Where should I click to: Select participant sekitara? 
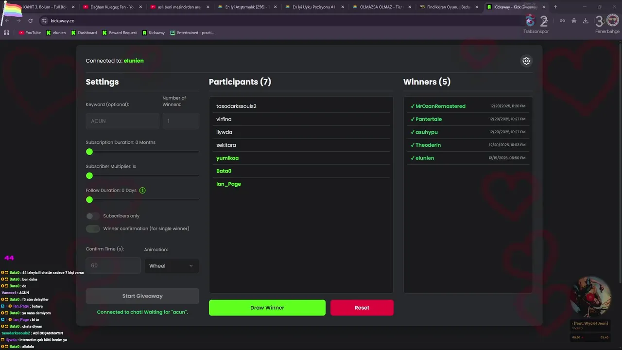pyautogui.click(x=301, y=145)
